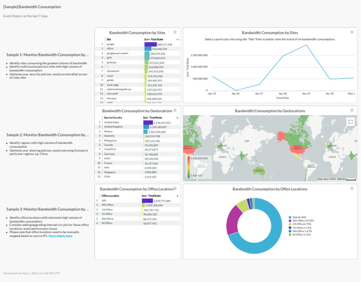
Task: Open options icon on Office Locations donut chart
Action: (352, 188)
